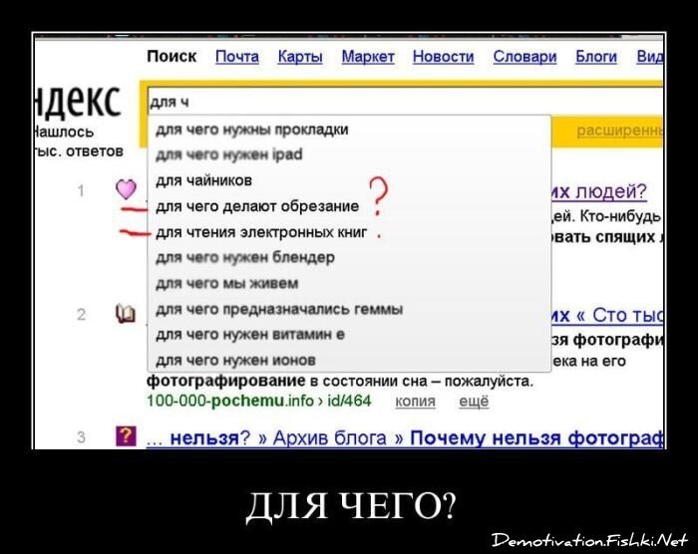This screenshot has height=554, width=698.
Task: Open the 'расширенный' advanced search link
Action: (x=619, y=132)
